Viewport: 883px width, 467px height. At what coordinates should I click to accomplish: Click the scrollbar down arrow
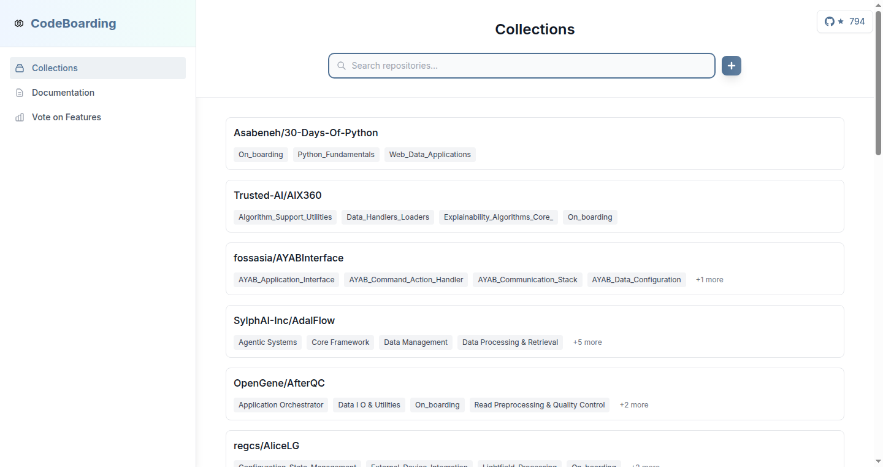coord(878,461)
